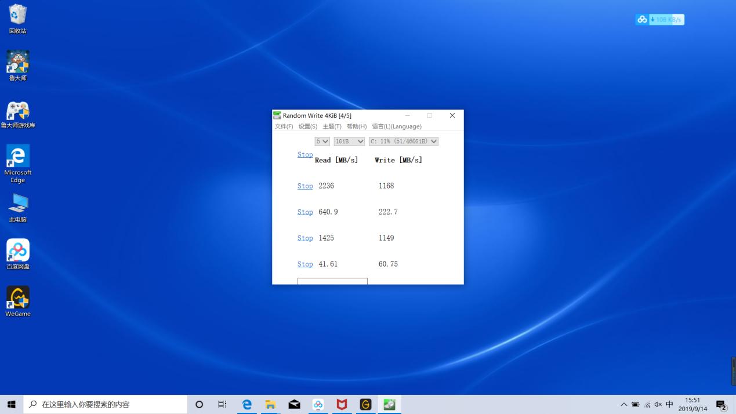This screenshot has height=414, width=736.
Task: Open the 1GiB test size dropdown
Action: pyautogui.click(x=349, y=141)
